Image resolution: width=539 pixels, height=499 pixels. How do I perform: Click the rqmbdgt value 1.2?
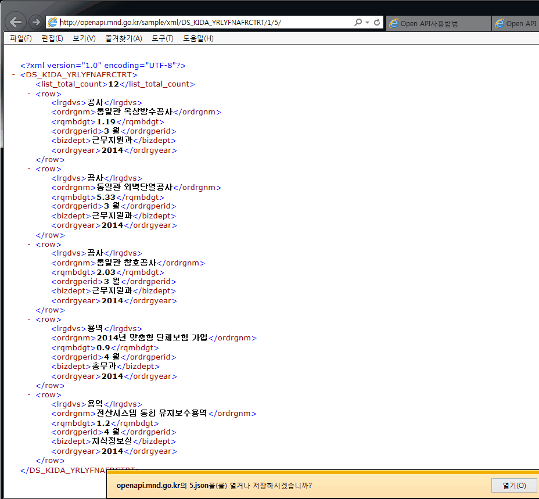pyautogui.click(x=103, y=423)
